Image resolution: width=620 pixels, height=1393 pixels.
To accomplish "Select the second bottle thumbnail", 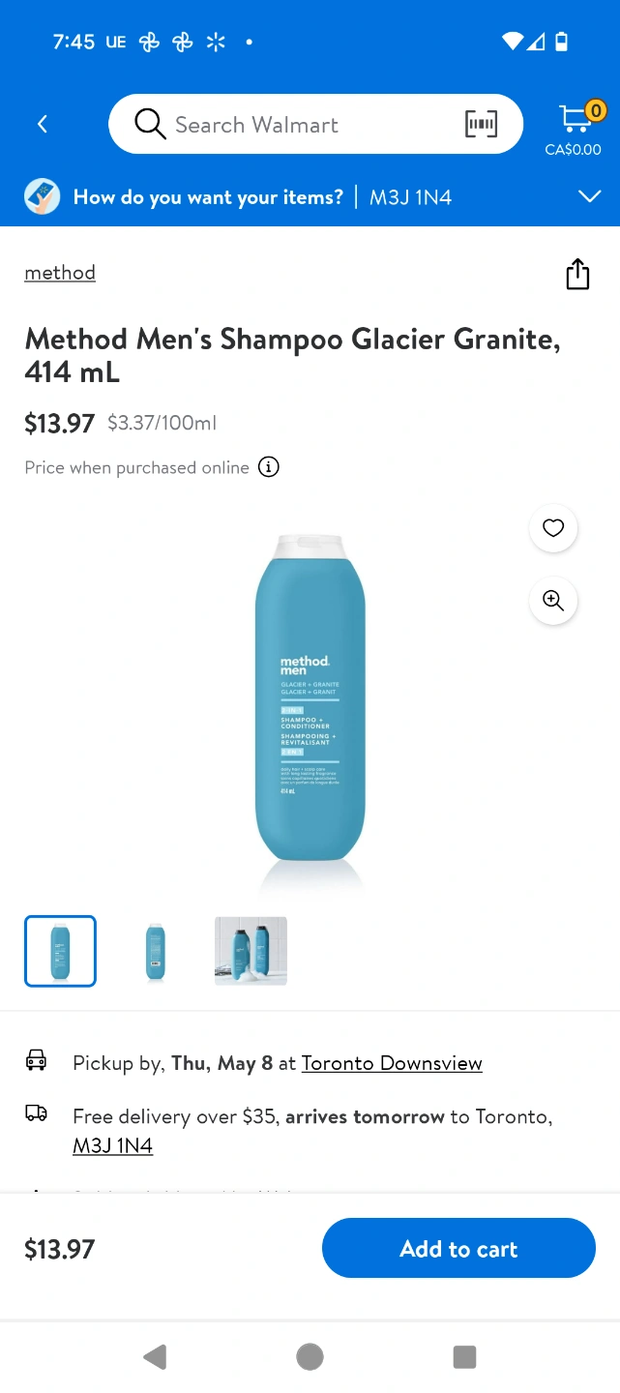I will [155, 951].
